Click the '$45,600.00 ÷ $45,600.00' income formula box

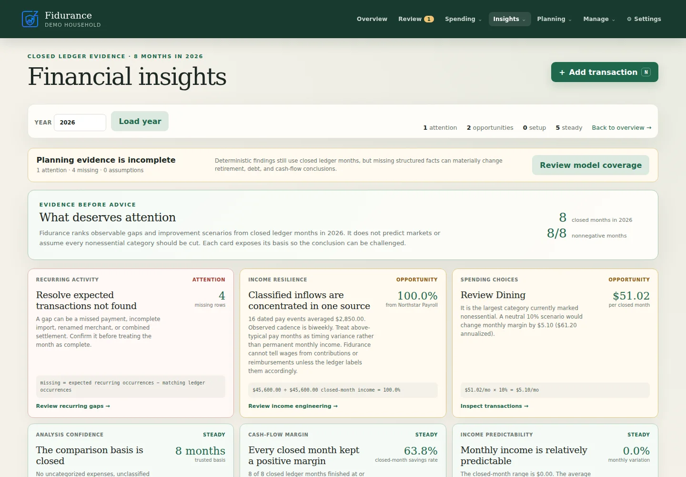343,390
